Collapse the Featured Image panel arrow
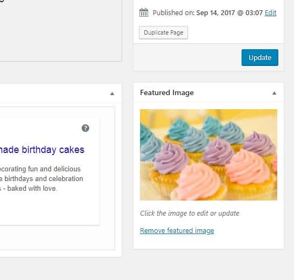The width and height of the screenshot is (294, 280). [x=275, y=93]
